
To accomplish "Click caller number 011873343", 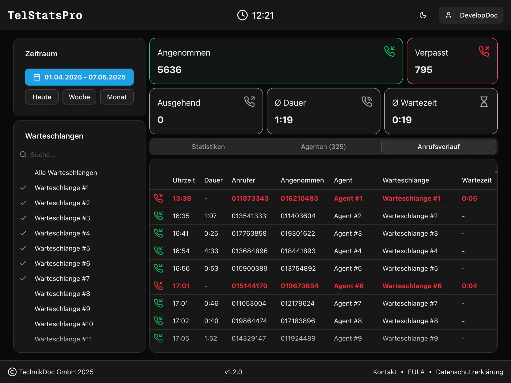I will point(250,198).
